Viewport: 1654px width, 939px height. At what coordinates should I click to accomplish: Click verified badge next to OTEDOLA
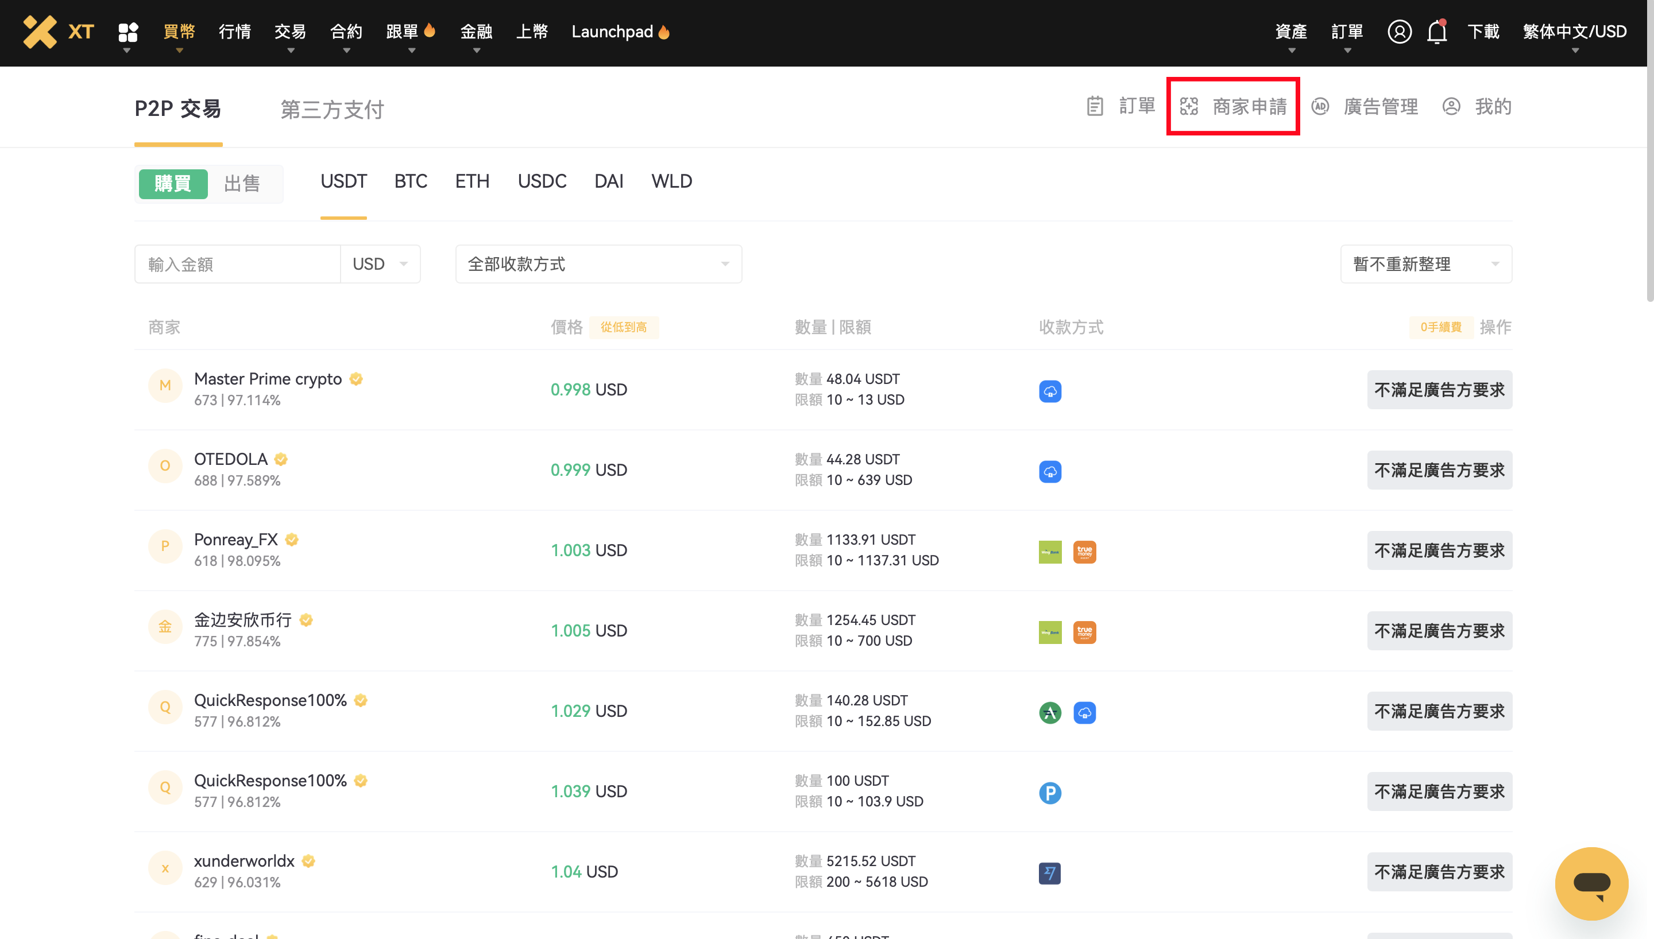(281, 459)
